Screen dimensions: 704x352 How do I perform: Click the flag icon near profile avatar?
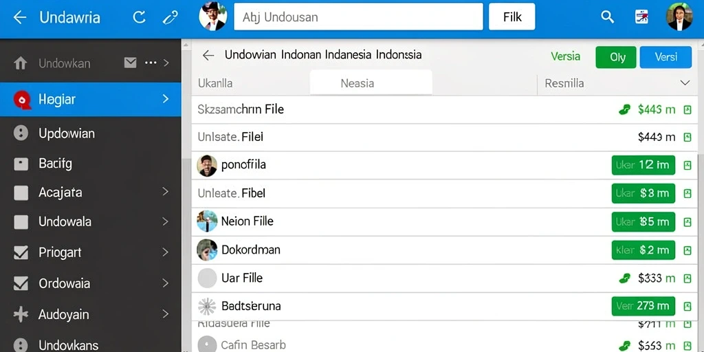(641, 17)
